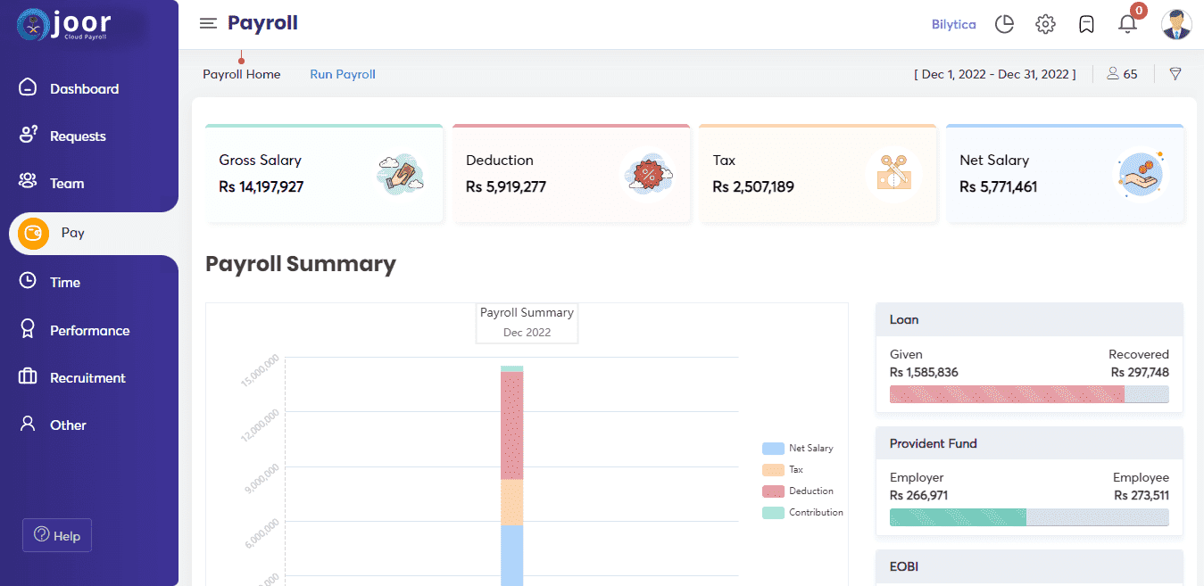Toggle the Deduction legend series
The width and height of the screenshot is (1204, 586).
point(798,491)
